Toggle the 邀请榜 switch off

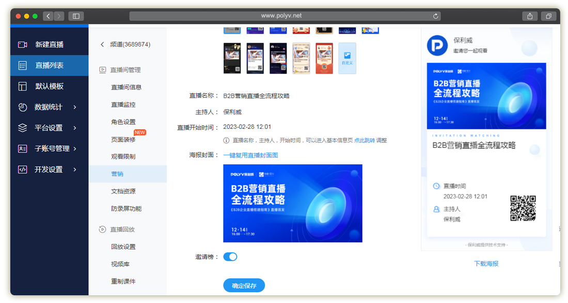(230, 257)
